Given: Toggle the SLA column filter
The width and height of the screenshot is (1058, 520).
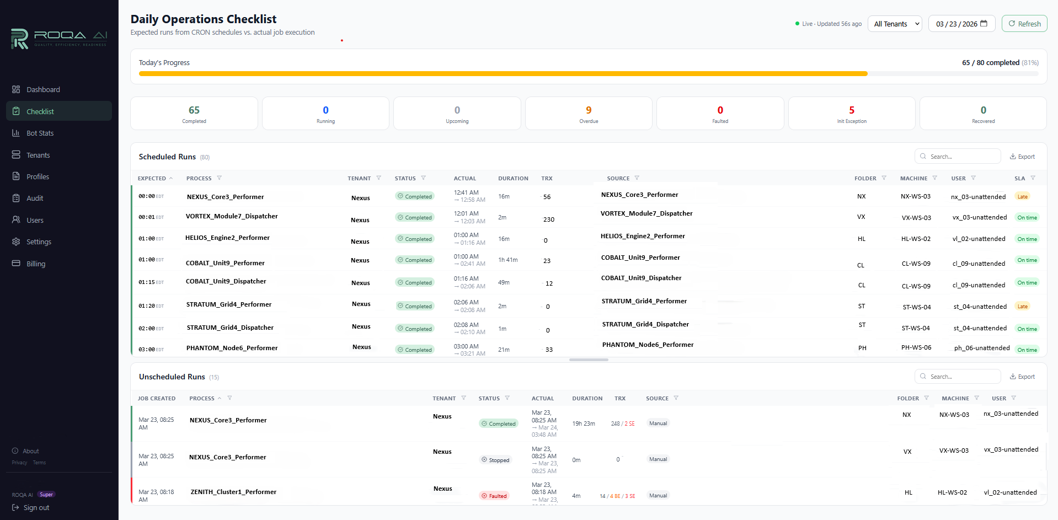Looking at the screenshot, I should [x=1033, y=178].
